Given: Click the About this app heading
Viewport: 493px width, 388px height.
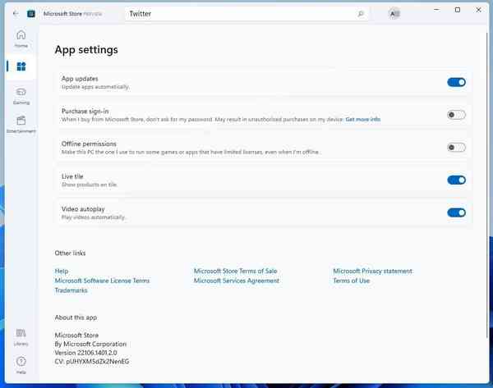Looking at the screenshot, I should click(x=76, y=317).
